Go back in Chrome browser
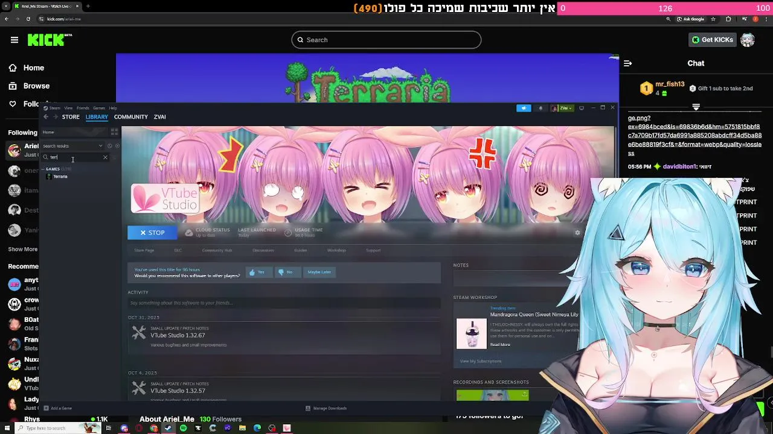Screen dimensions: 773x434 point(7,19)
